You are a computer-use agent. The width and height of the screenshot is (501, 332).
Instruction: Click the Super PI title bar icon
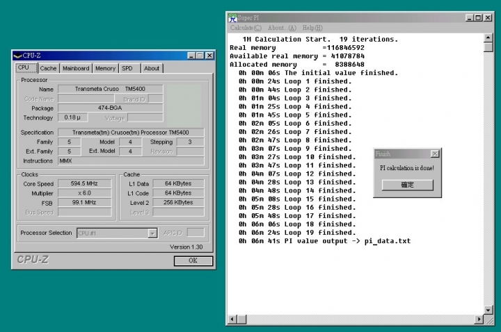(x=232, y=18)
